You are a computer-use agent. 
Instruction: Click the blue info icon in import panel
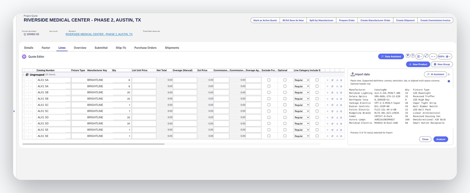(449, 81)
